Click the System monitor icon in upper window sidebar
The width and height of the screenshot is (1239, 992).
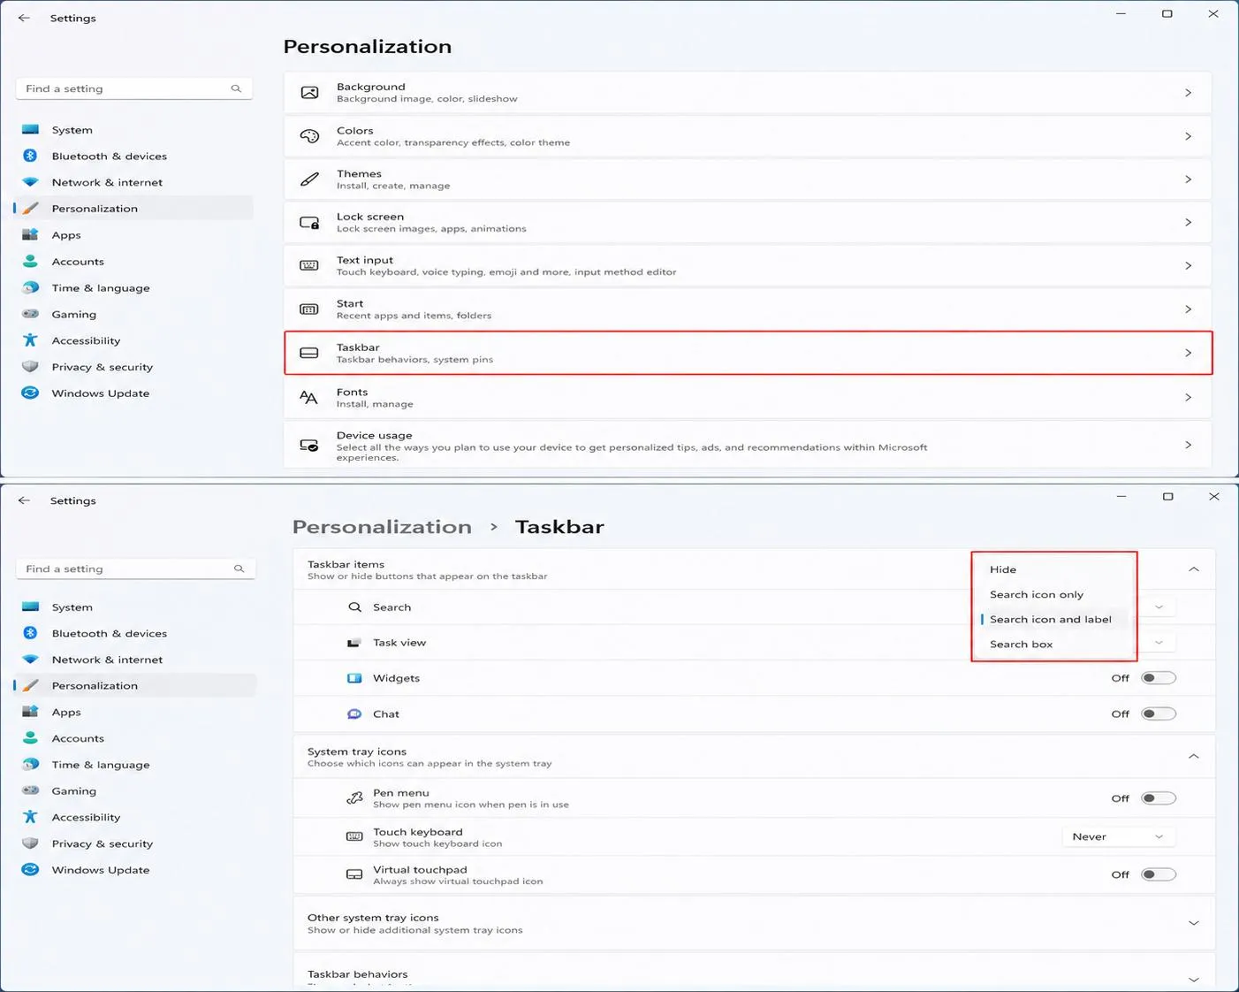[30, 129]
